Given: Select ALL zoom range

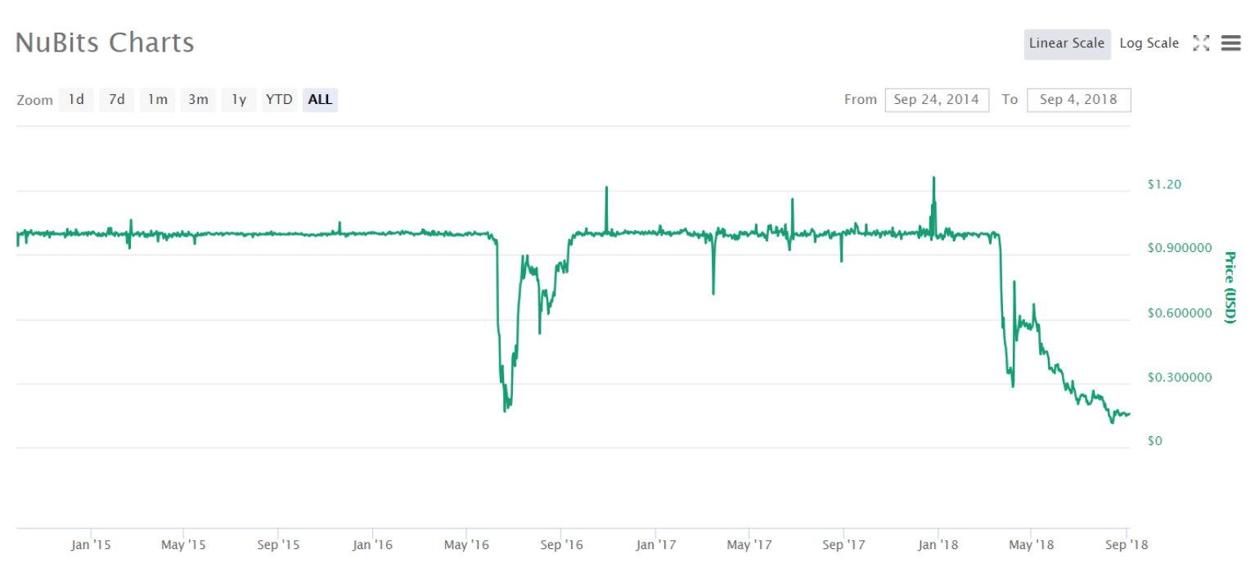Looking at the screenshot, I should [x=320, y=100].
